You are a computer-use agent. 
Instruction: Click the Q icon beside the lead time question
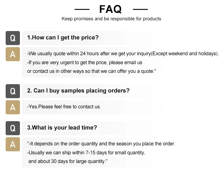point(13,128)
